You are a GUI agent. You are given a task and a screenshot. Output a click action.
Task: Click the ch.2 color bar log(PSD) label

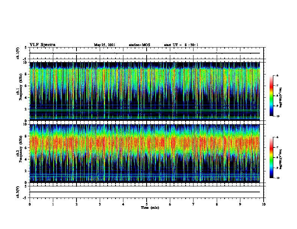[x=281, y=159]
